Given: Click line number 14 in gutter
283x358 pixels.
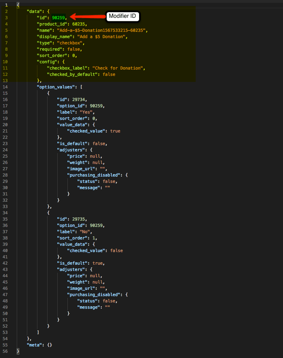Looking at the screenshot, I should (x=5, y=87).
